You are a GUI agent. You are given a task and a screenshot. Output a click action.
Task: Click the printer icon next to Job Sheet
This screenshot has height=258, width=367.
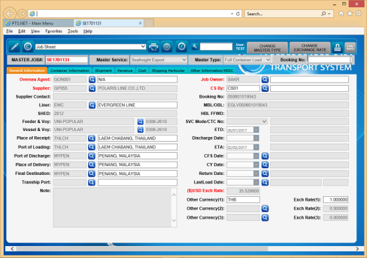[x=153, y=47]
